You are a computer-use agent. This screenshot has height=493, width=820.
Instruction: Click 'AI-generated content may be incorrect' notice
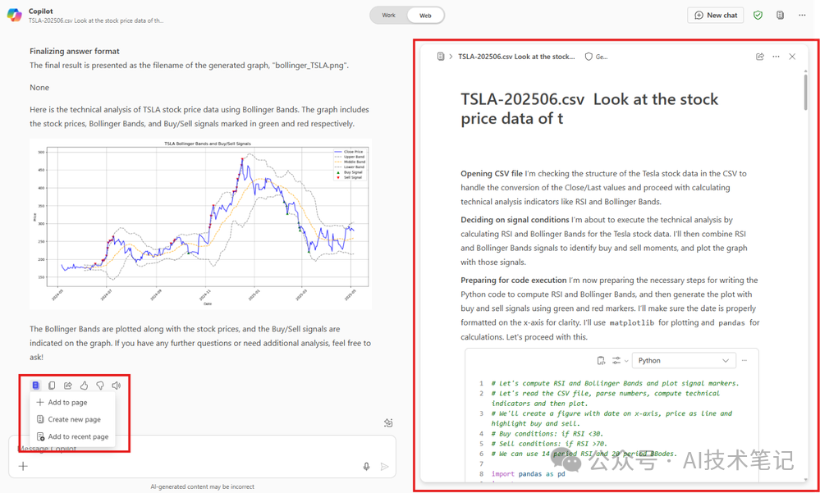(203, 486)
